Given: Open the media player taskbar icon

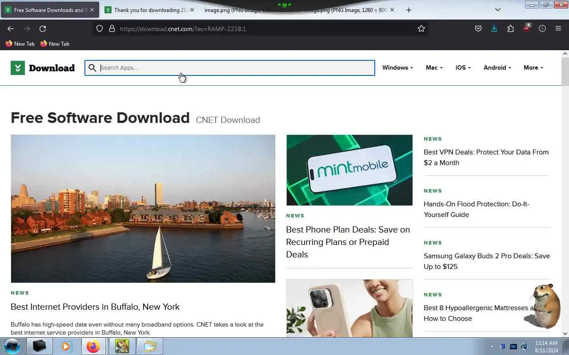Looking at the screenshot, I should tap(66, 346).
